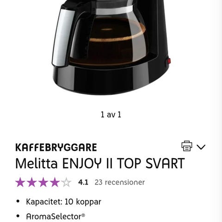Select the first purple rating star
Viewport: 222px width, 222px height.
pos(20,182)
